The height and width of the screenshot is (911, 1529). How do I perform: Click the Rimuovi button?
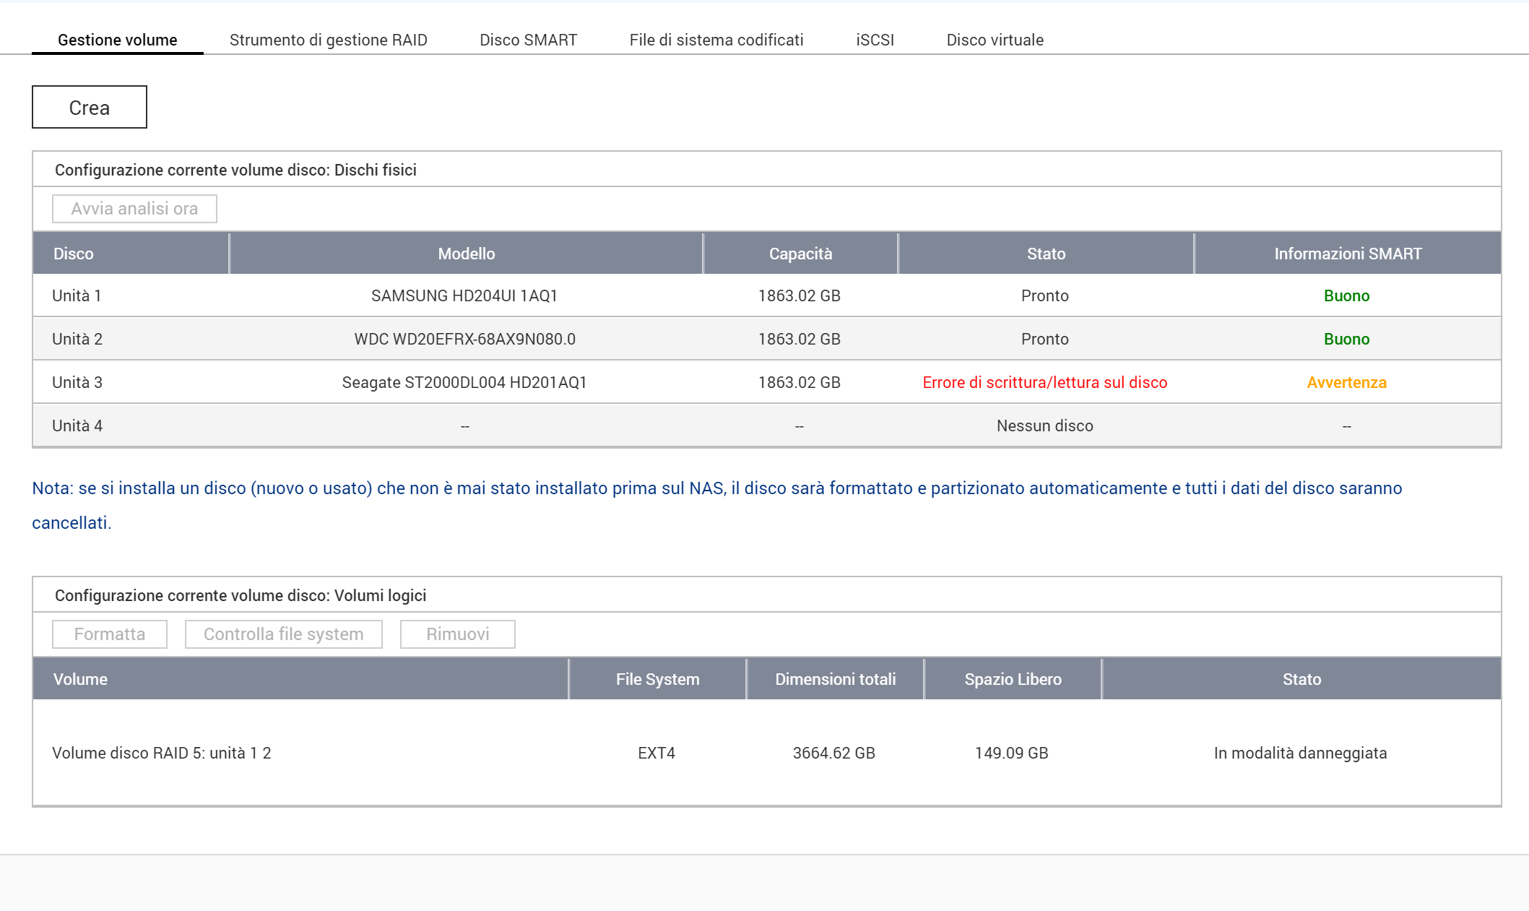coord(457,634)
